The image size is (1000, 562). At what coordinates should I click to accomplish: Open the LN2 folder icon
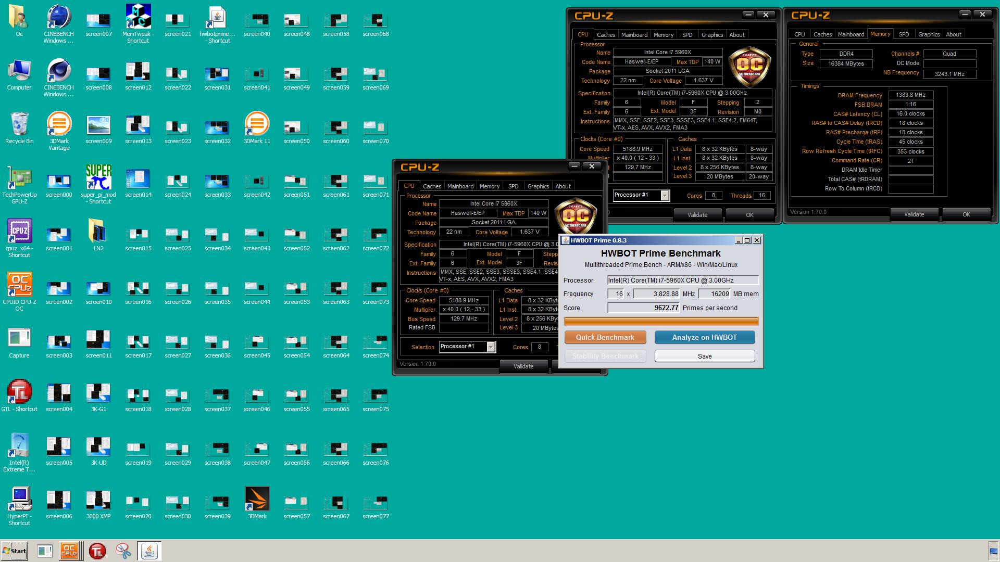pyautogui.click(x=98, y=235)
